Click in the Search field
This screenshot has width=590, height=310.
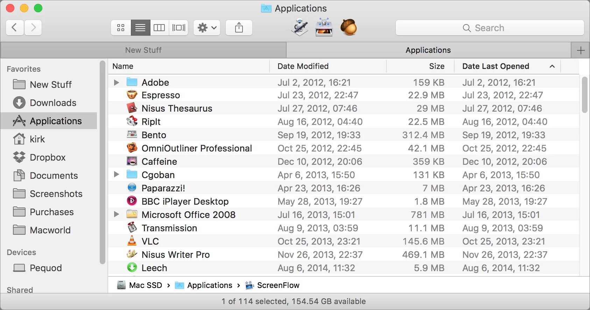489,28
